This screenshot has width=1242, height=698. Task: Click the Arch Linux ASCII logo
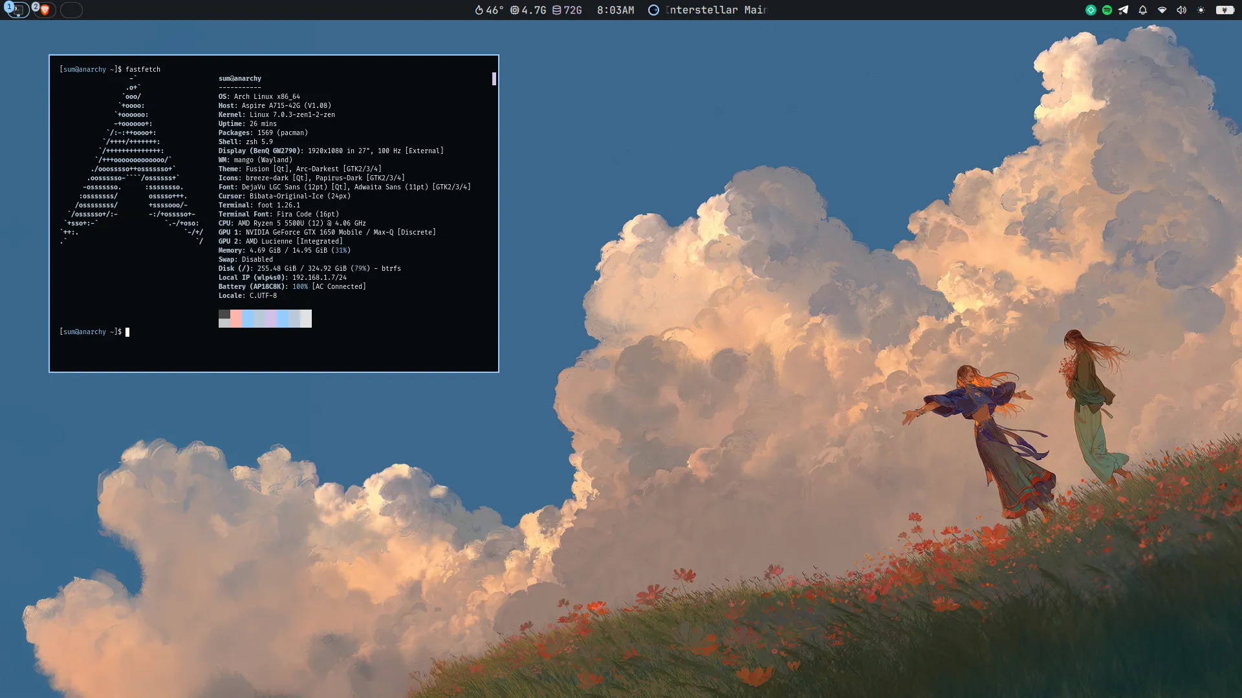(x=132, y=160)
